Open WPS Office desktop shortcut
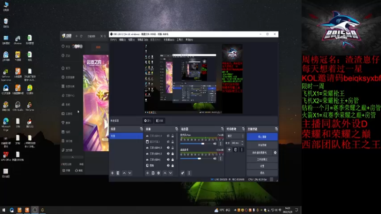 (6, 156)
